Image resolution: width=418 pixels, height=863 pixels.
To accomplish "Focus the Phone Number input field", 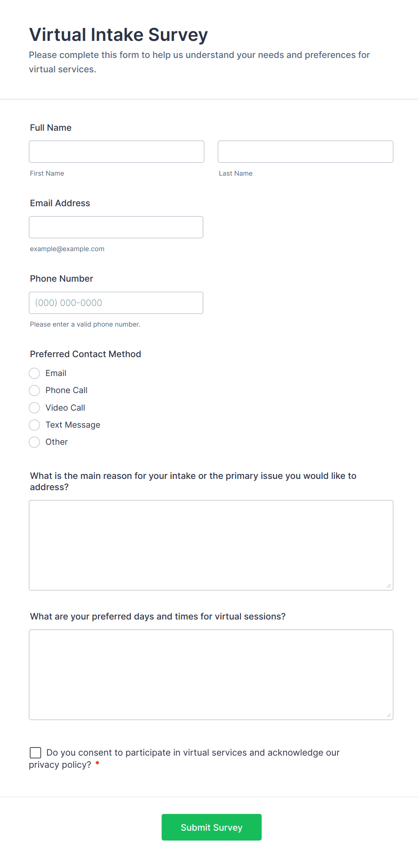I will pyautogui.click(x=116, y=303).
